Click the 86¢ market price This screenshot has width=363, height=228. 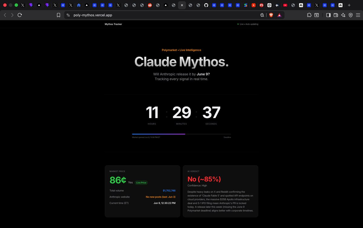pos(118,180)
